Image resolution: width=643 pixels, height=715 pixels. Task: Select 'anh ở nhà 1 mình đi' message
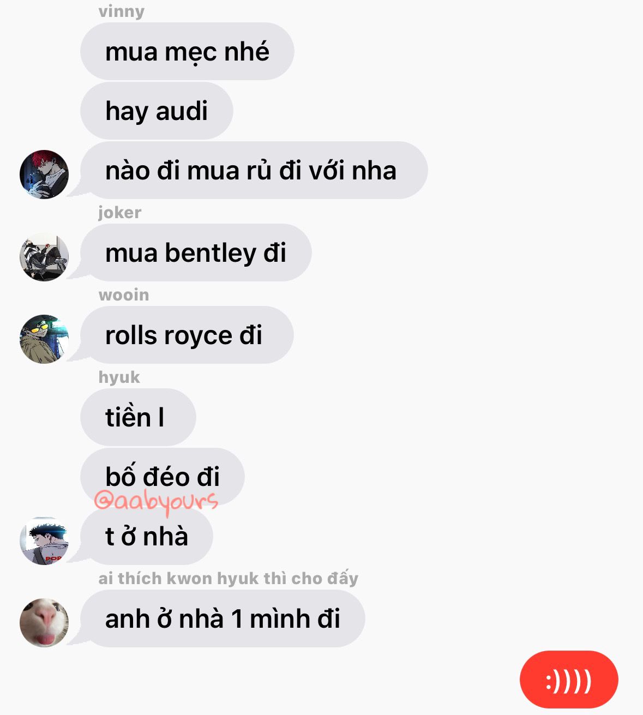point(223,618)
